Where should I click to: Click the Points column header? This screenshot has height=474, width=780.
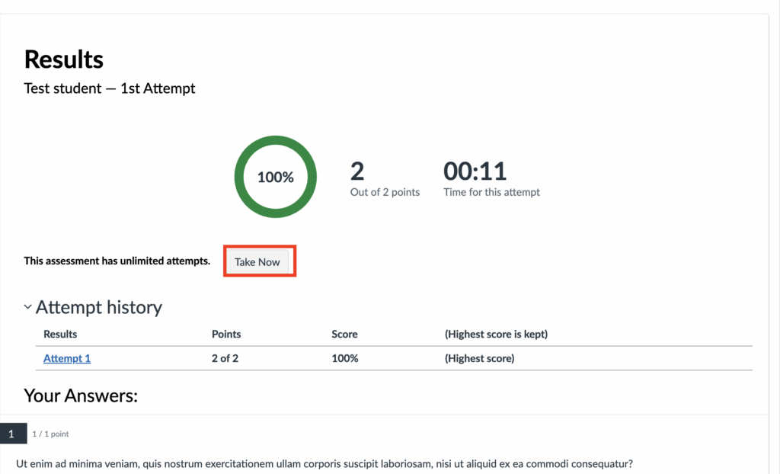226,334
